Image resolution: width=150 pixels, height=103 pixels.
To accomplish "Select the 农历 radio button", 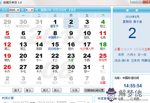I will (132, 99).
